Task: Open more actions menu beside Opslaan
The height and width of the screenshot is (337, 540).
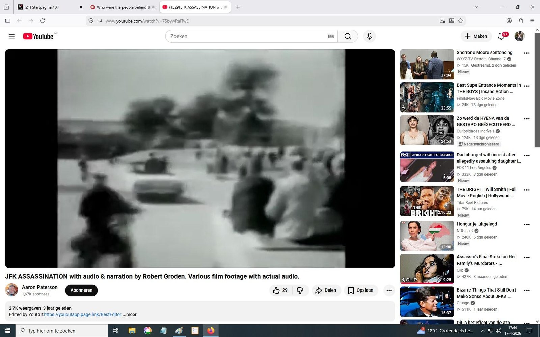Action: coord(389,290)
